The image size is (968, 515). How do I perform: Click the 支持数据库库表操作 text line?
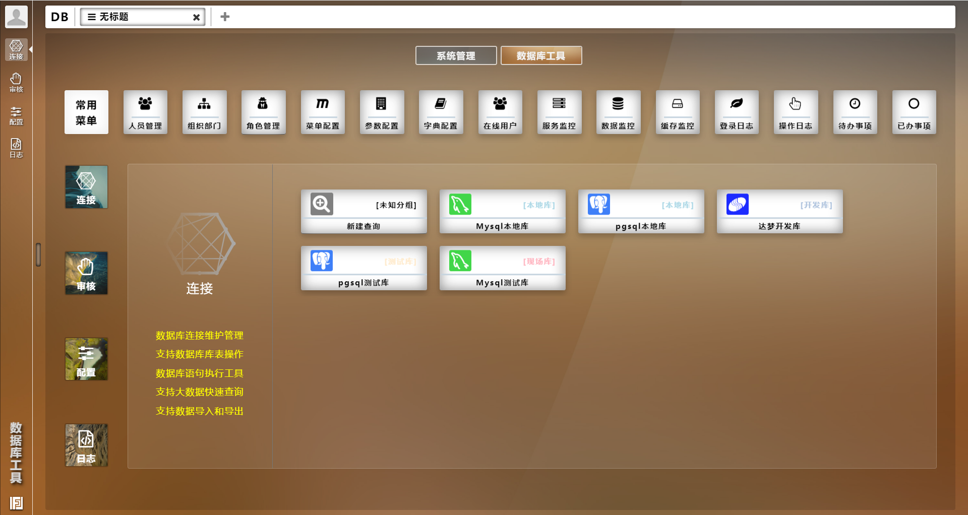click(x=200, y=354)
